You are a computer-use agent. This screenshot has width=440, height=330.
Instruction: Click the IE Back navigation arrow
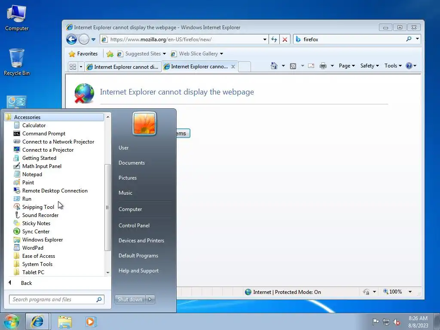72,39
